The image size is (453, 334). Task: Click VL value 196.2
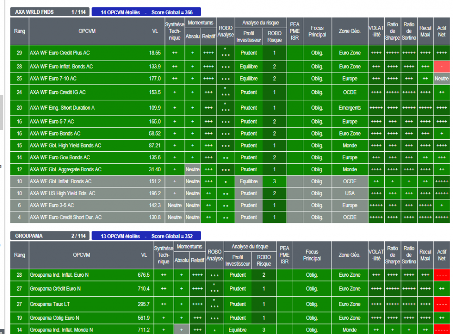pos(155,193)
